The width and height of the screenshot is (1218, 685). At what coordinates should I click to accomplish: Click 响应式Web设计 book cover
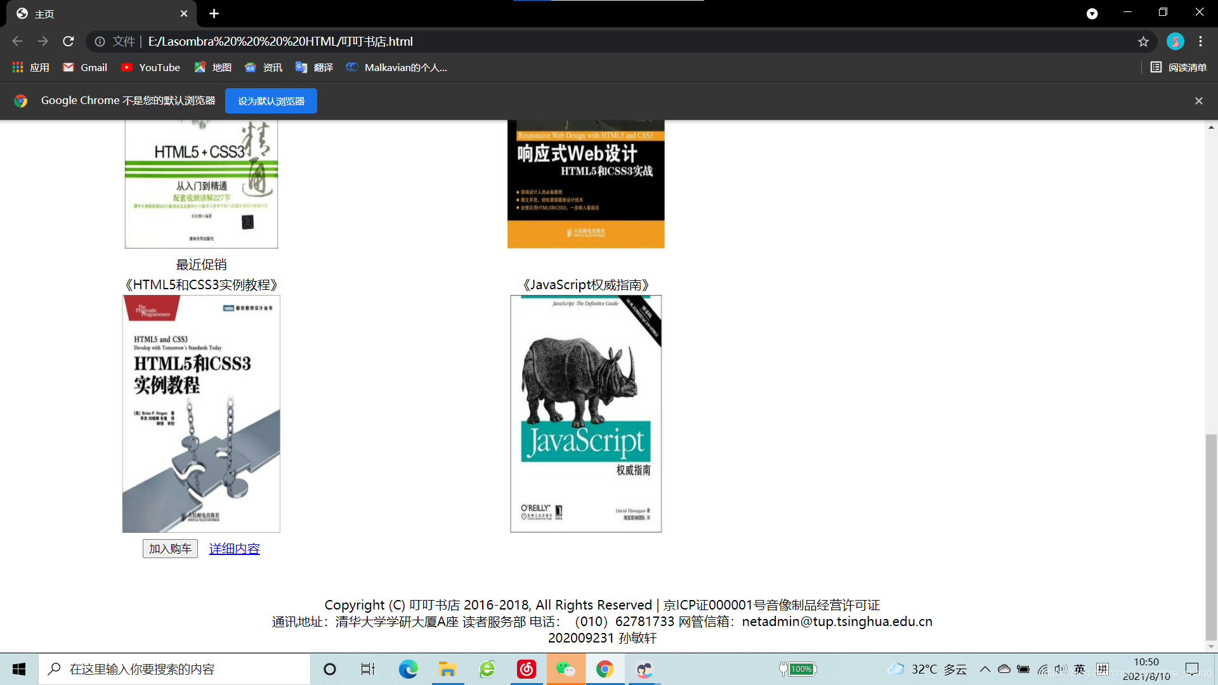click(x=586, y=184)
